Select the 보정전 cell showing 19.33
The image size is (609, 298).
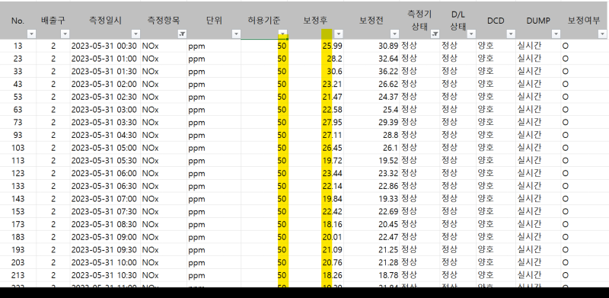pyautogui.click(x=371, y=199)
